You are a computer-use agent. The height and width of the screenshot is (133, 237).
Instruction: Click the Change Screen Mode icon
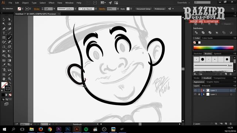[6, 104]
